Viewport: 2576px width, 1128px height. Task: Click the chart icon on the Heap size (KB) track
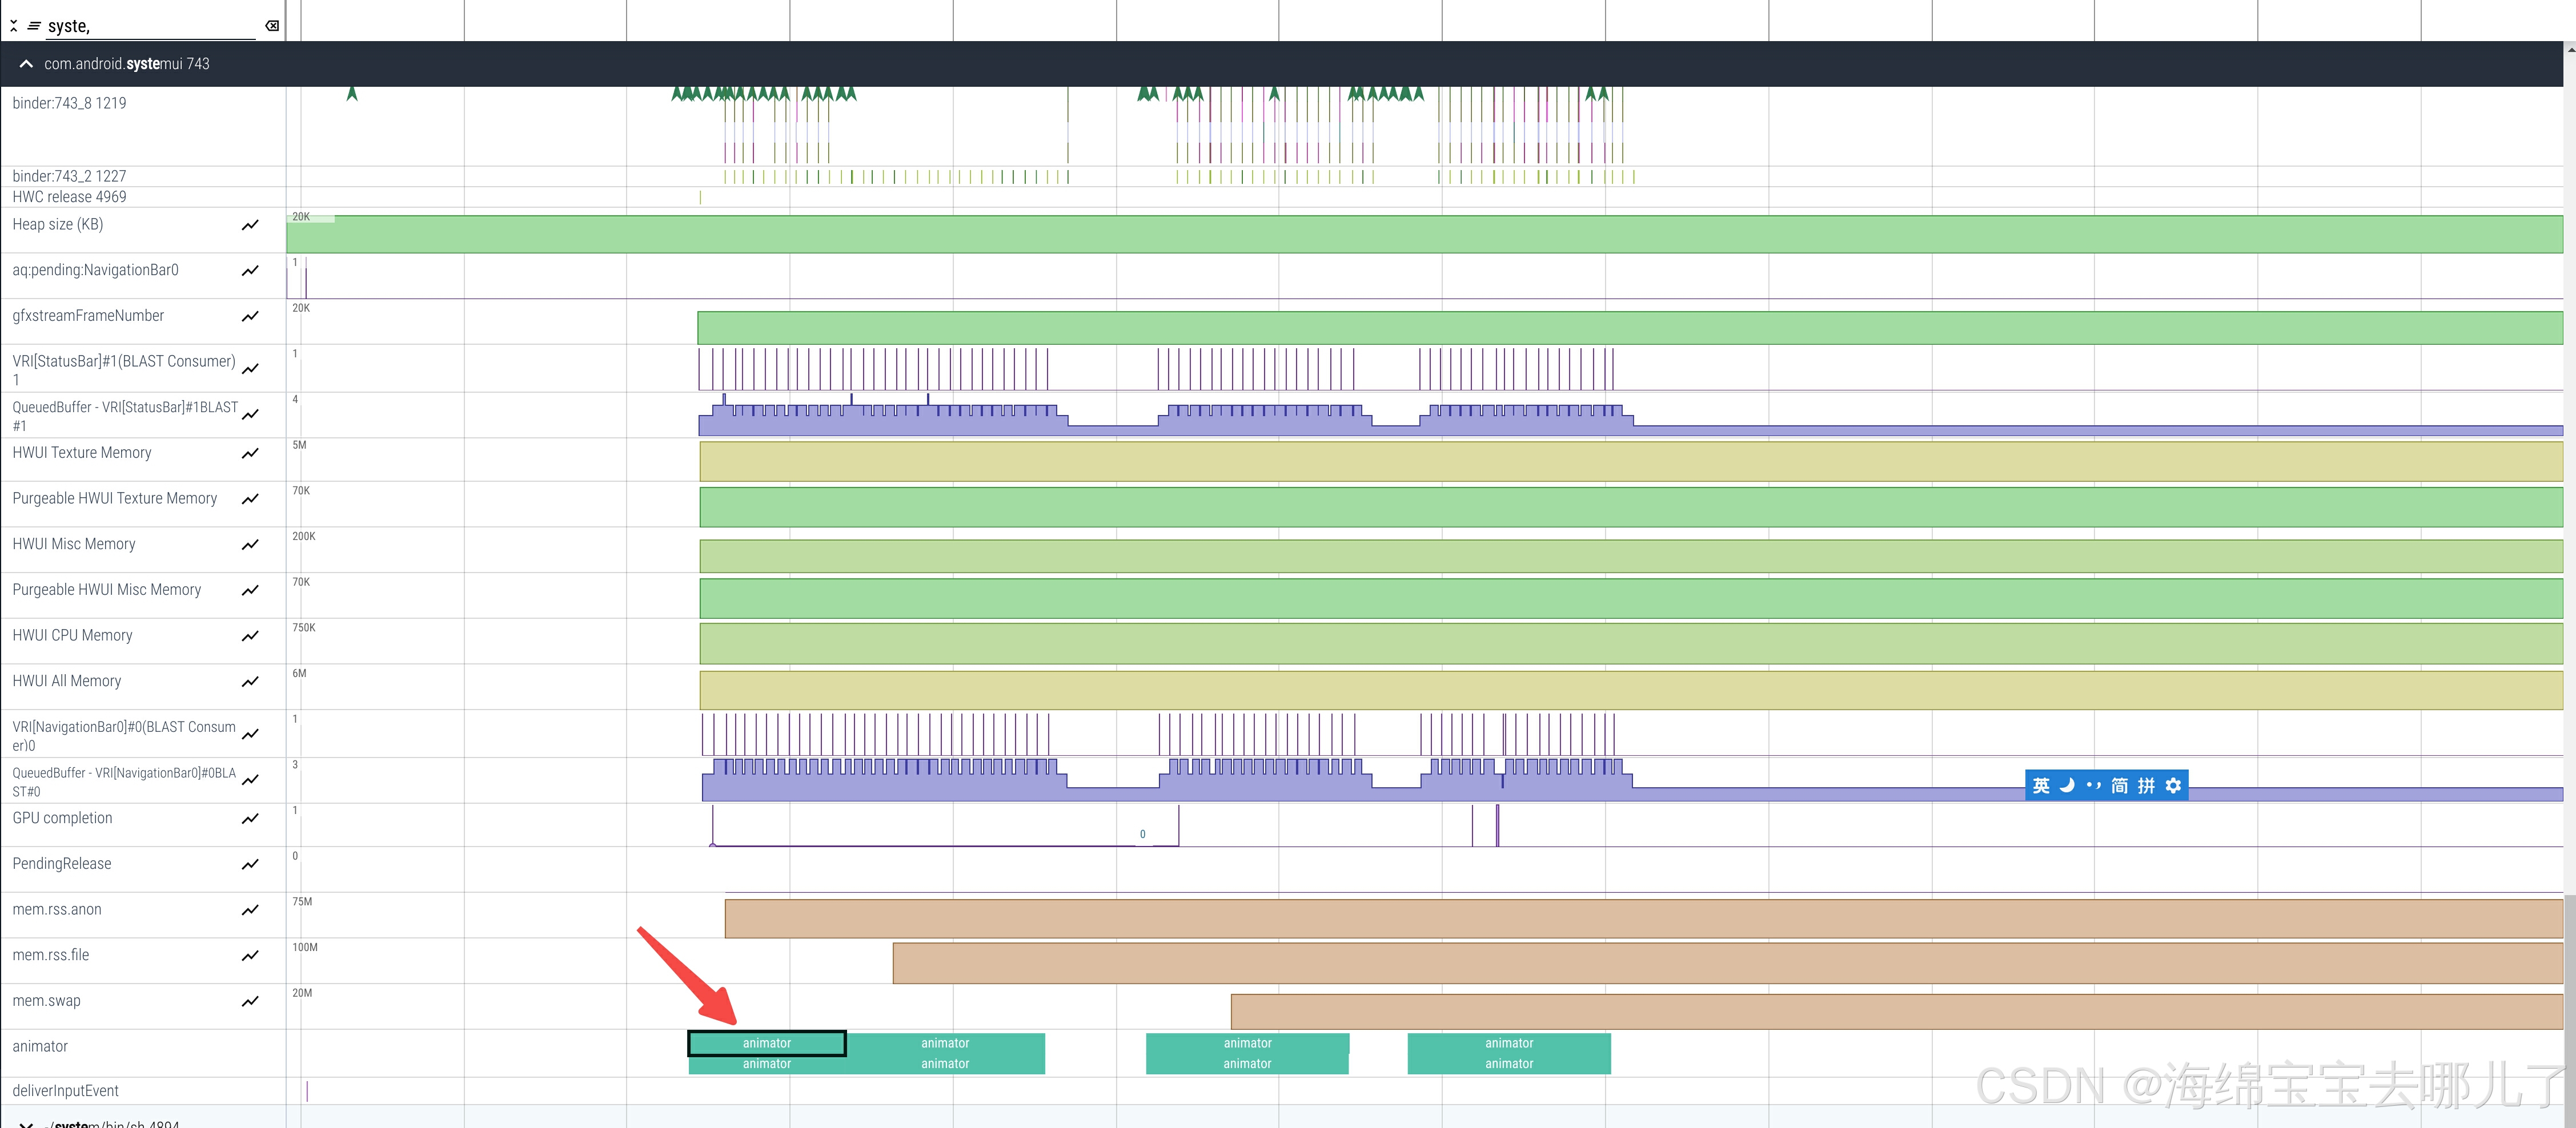(x=250, y=226)
